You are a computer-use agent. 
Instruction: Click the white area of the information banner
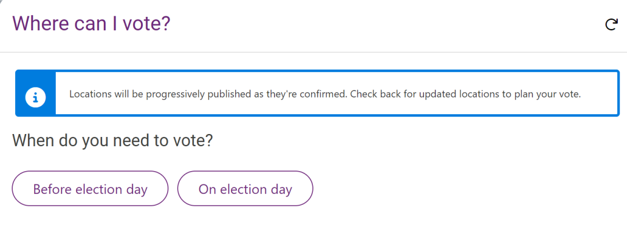coord(337,93)
